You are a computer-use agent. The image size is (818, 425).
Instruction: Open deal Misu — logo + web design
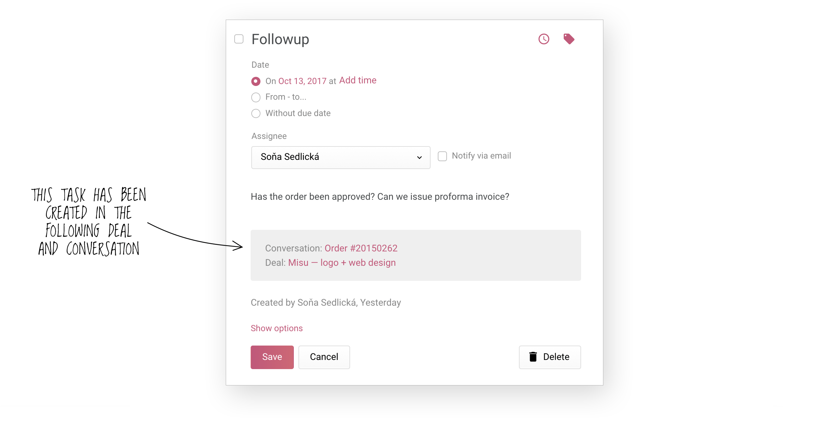click(x=342, y=263)
